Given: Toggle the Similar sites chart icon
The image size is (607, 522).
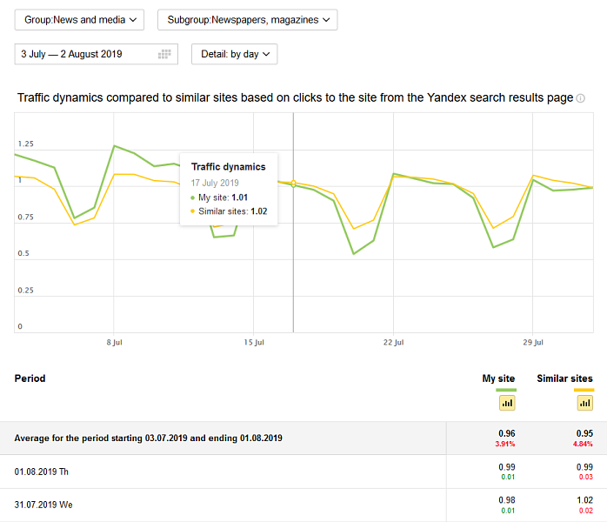Looking at the screenshot, I should [x=585, y=403].
